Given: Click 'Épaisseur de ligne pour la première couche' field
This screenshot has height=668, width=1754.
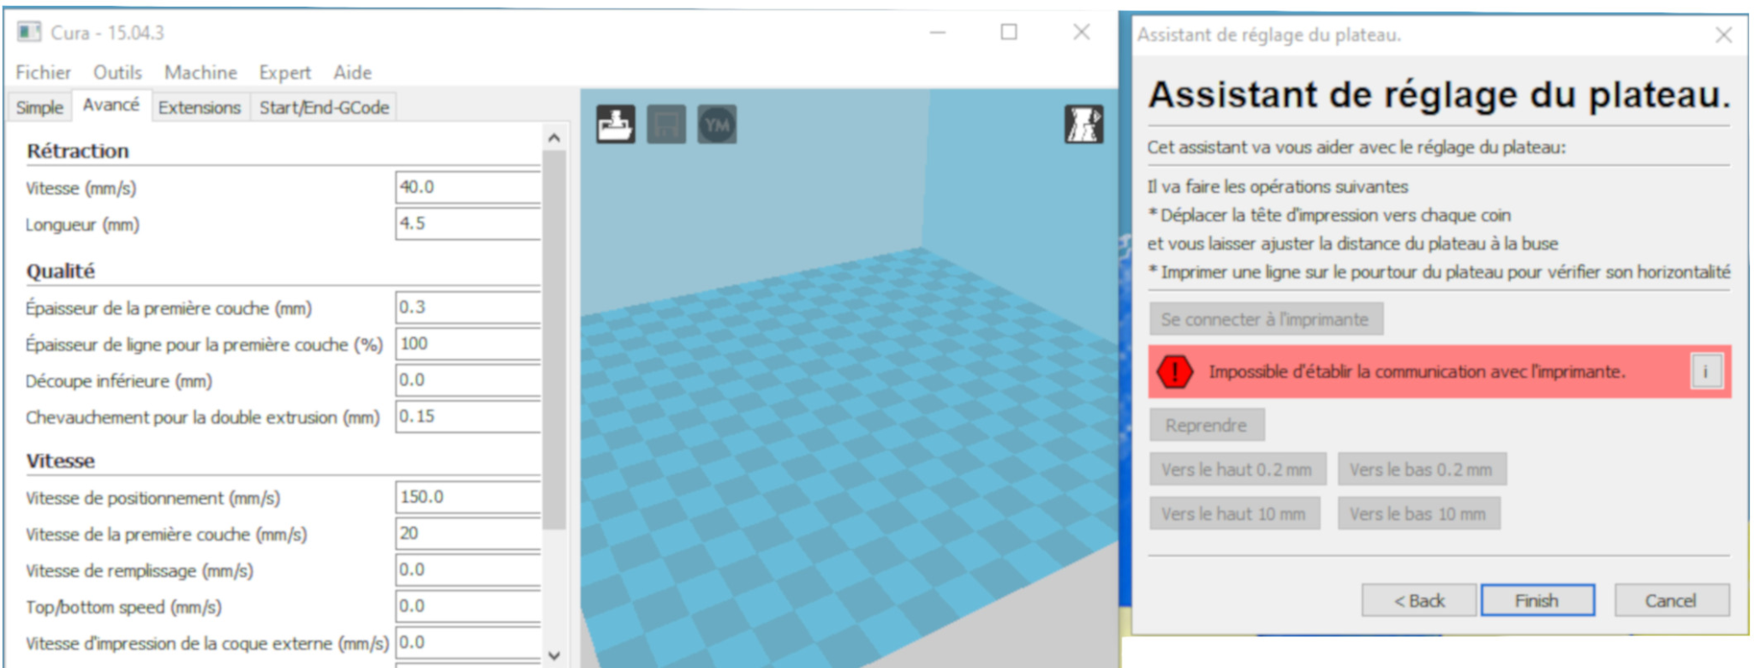Looking at the screenshot, I should 468,344.
